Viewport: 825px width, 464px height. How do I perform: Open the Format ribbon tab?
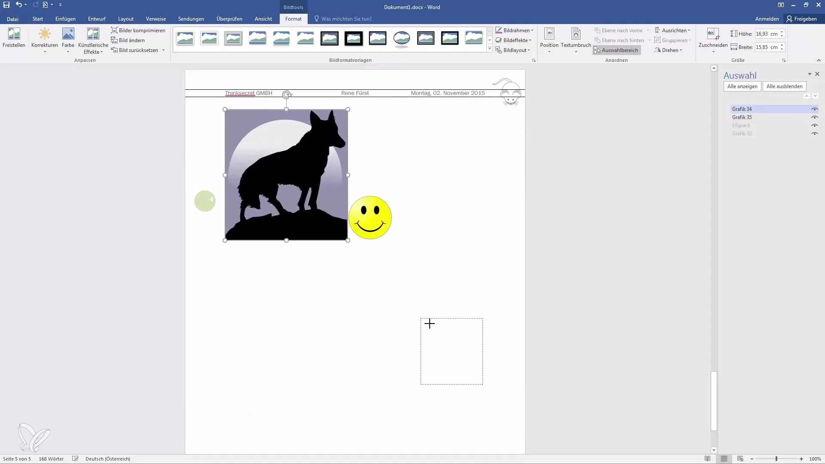point(293,19)
